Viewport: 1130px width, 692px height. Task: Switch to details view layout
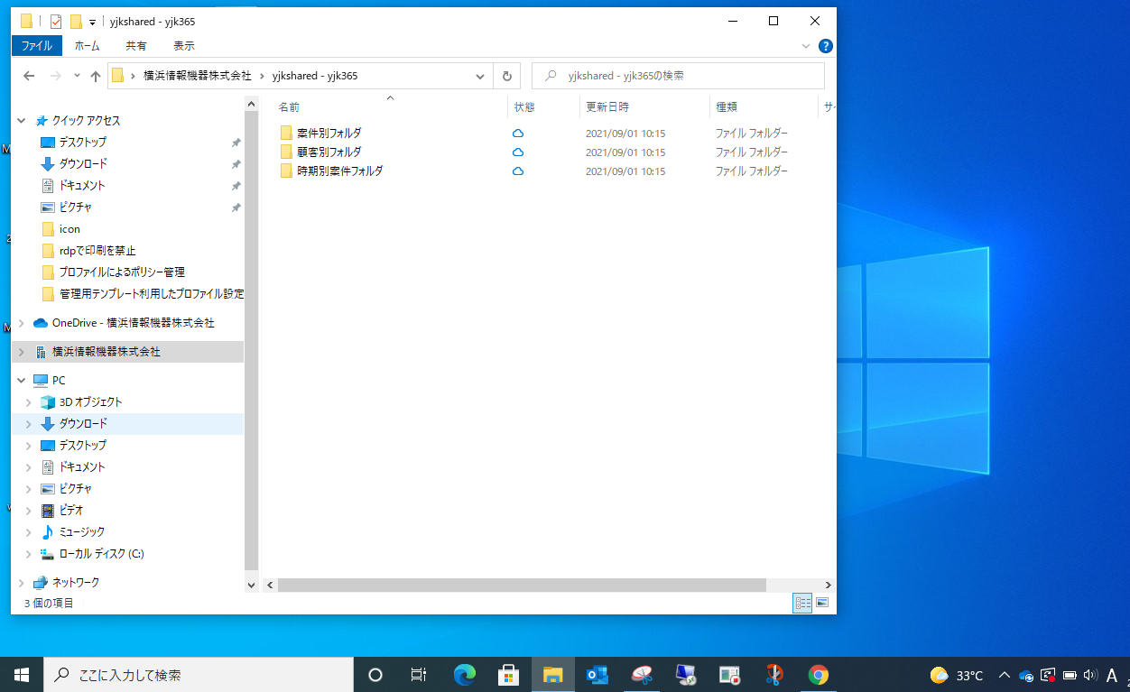click(801, 603)
